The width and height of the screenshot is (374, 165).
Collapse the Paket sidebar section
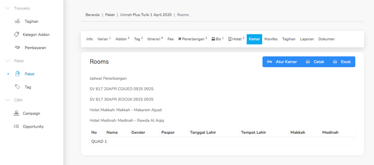click(x=8, y=61)
